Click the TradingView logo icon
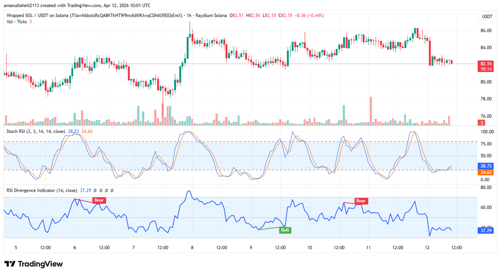The width and height of the screenshot is (501, 275). click(10, 264)
